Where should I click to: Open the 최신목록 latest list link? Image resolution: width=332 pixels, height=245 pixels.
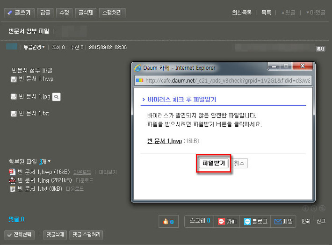point(242,13)
